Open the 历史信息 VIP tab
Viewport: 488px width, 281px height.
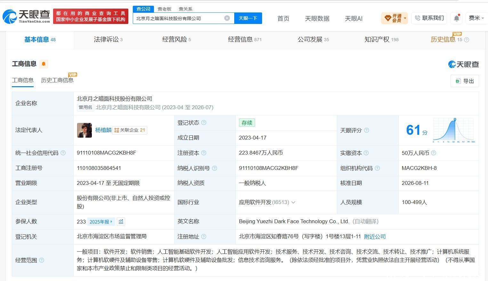point(446,40)
